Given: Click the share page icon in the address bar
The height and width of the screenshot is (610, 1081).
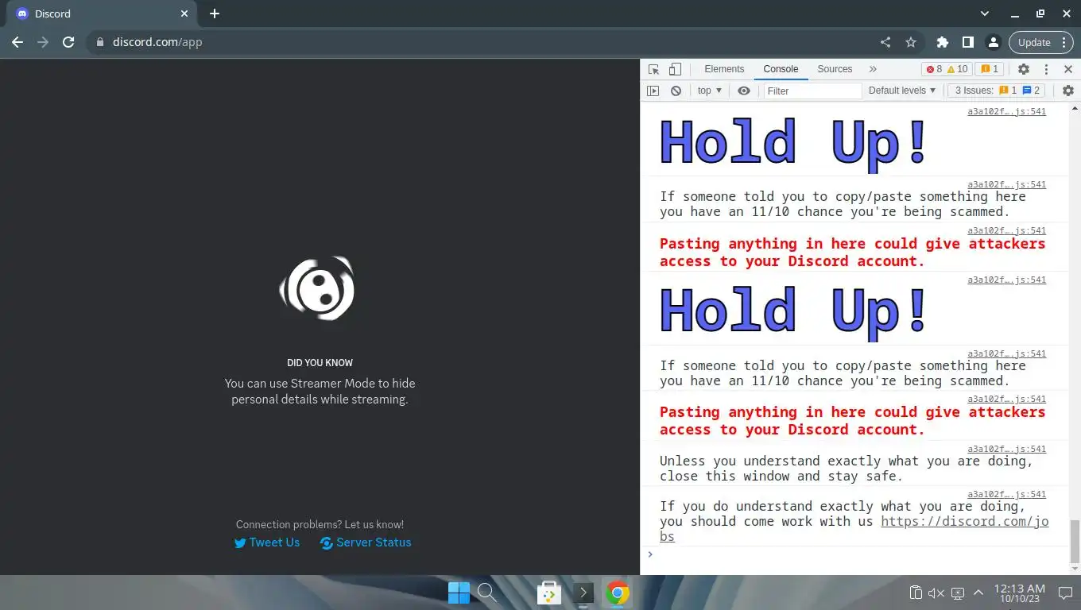Looking at the screenshot, I should (x=885, y=42).
